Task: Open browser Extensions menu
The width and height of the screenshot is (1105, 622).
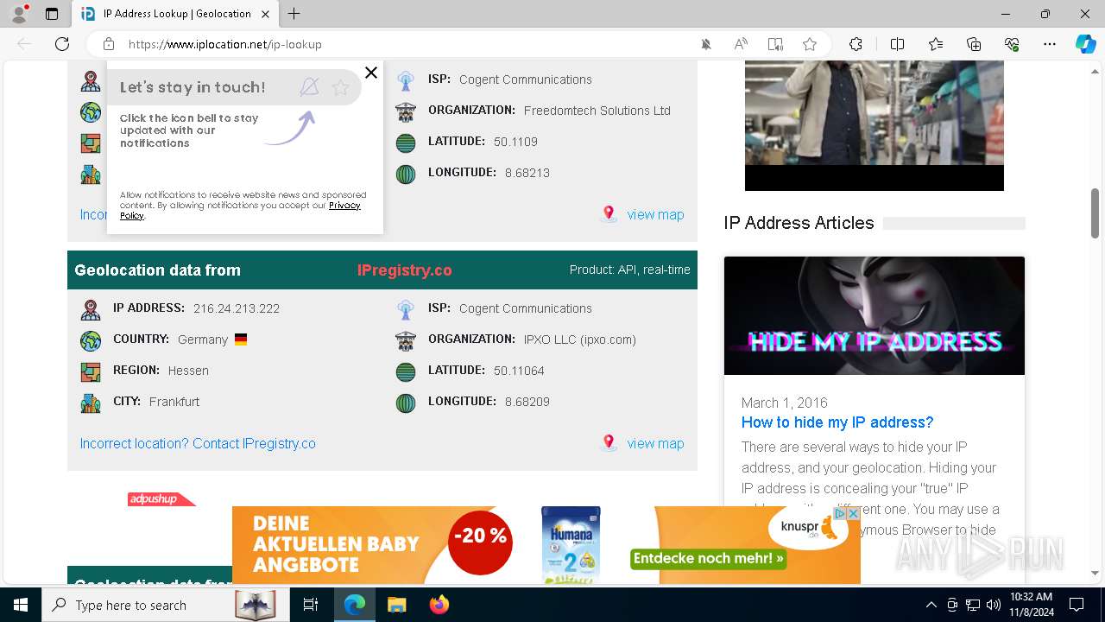Action: (x=856, y=44)
